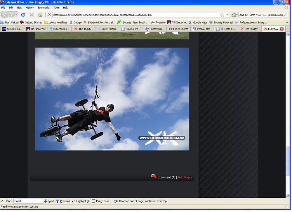Show more bookmarks toolbar chevron
This screenshot has height=212, width=292.
point(286,22)
